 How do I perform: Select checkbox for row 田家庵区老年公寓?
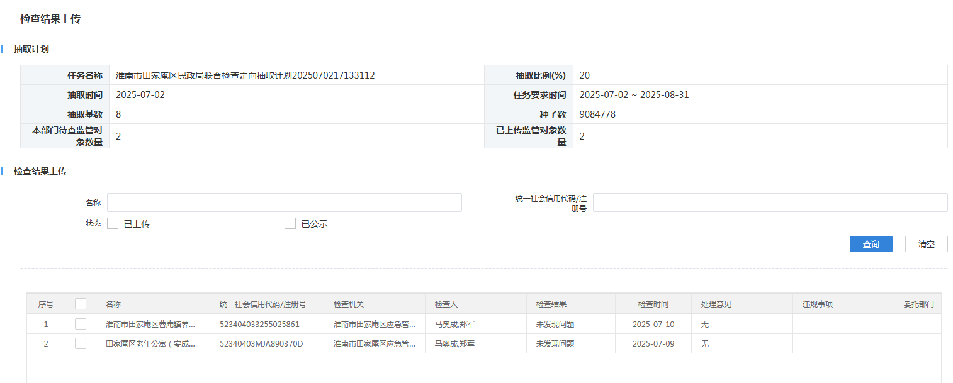point(81,343)
